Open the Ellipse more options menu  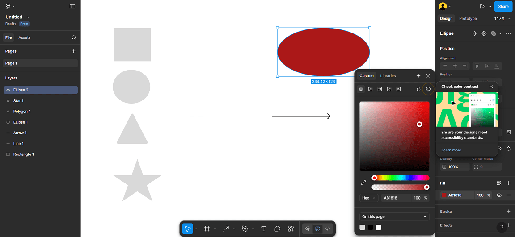pos(508,33)
